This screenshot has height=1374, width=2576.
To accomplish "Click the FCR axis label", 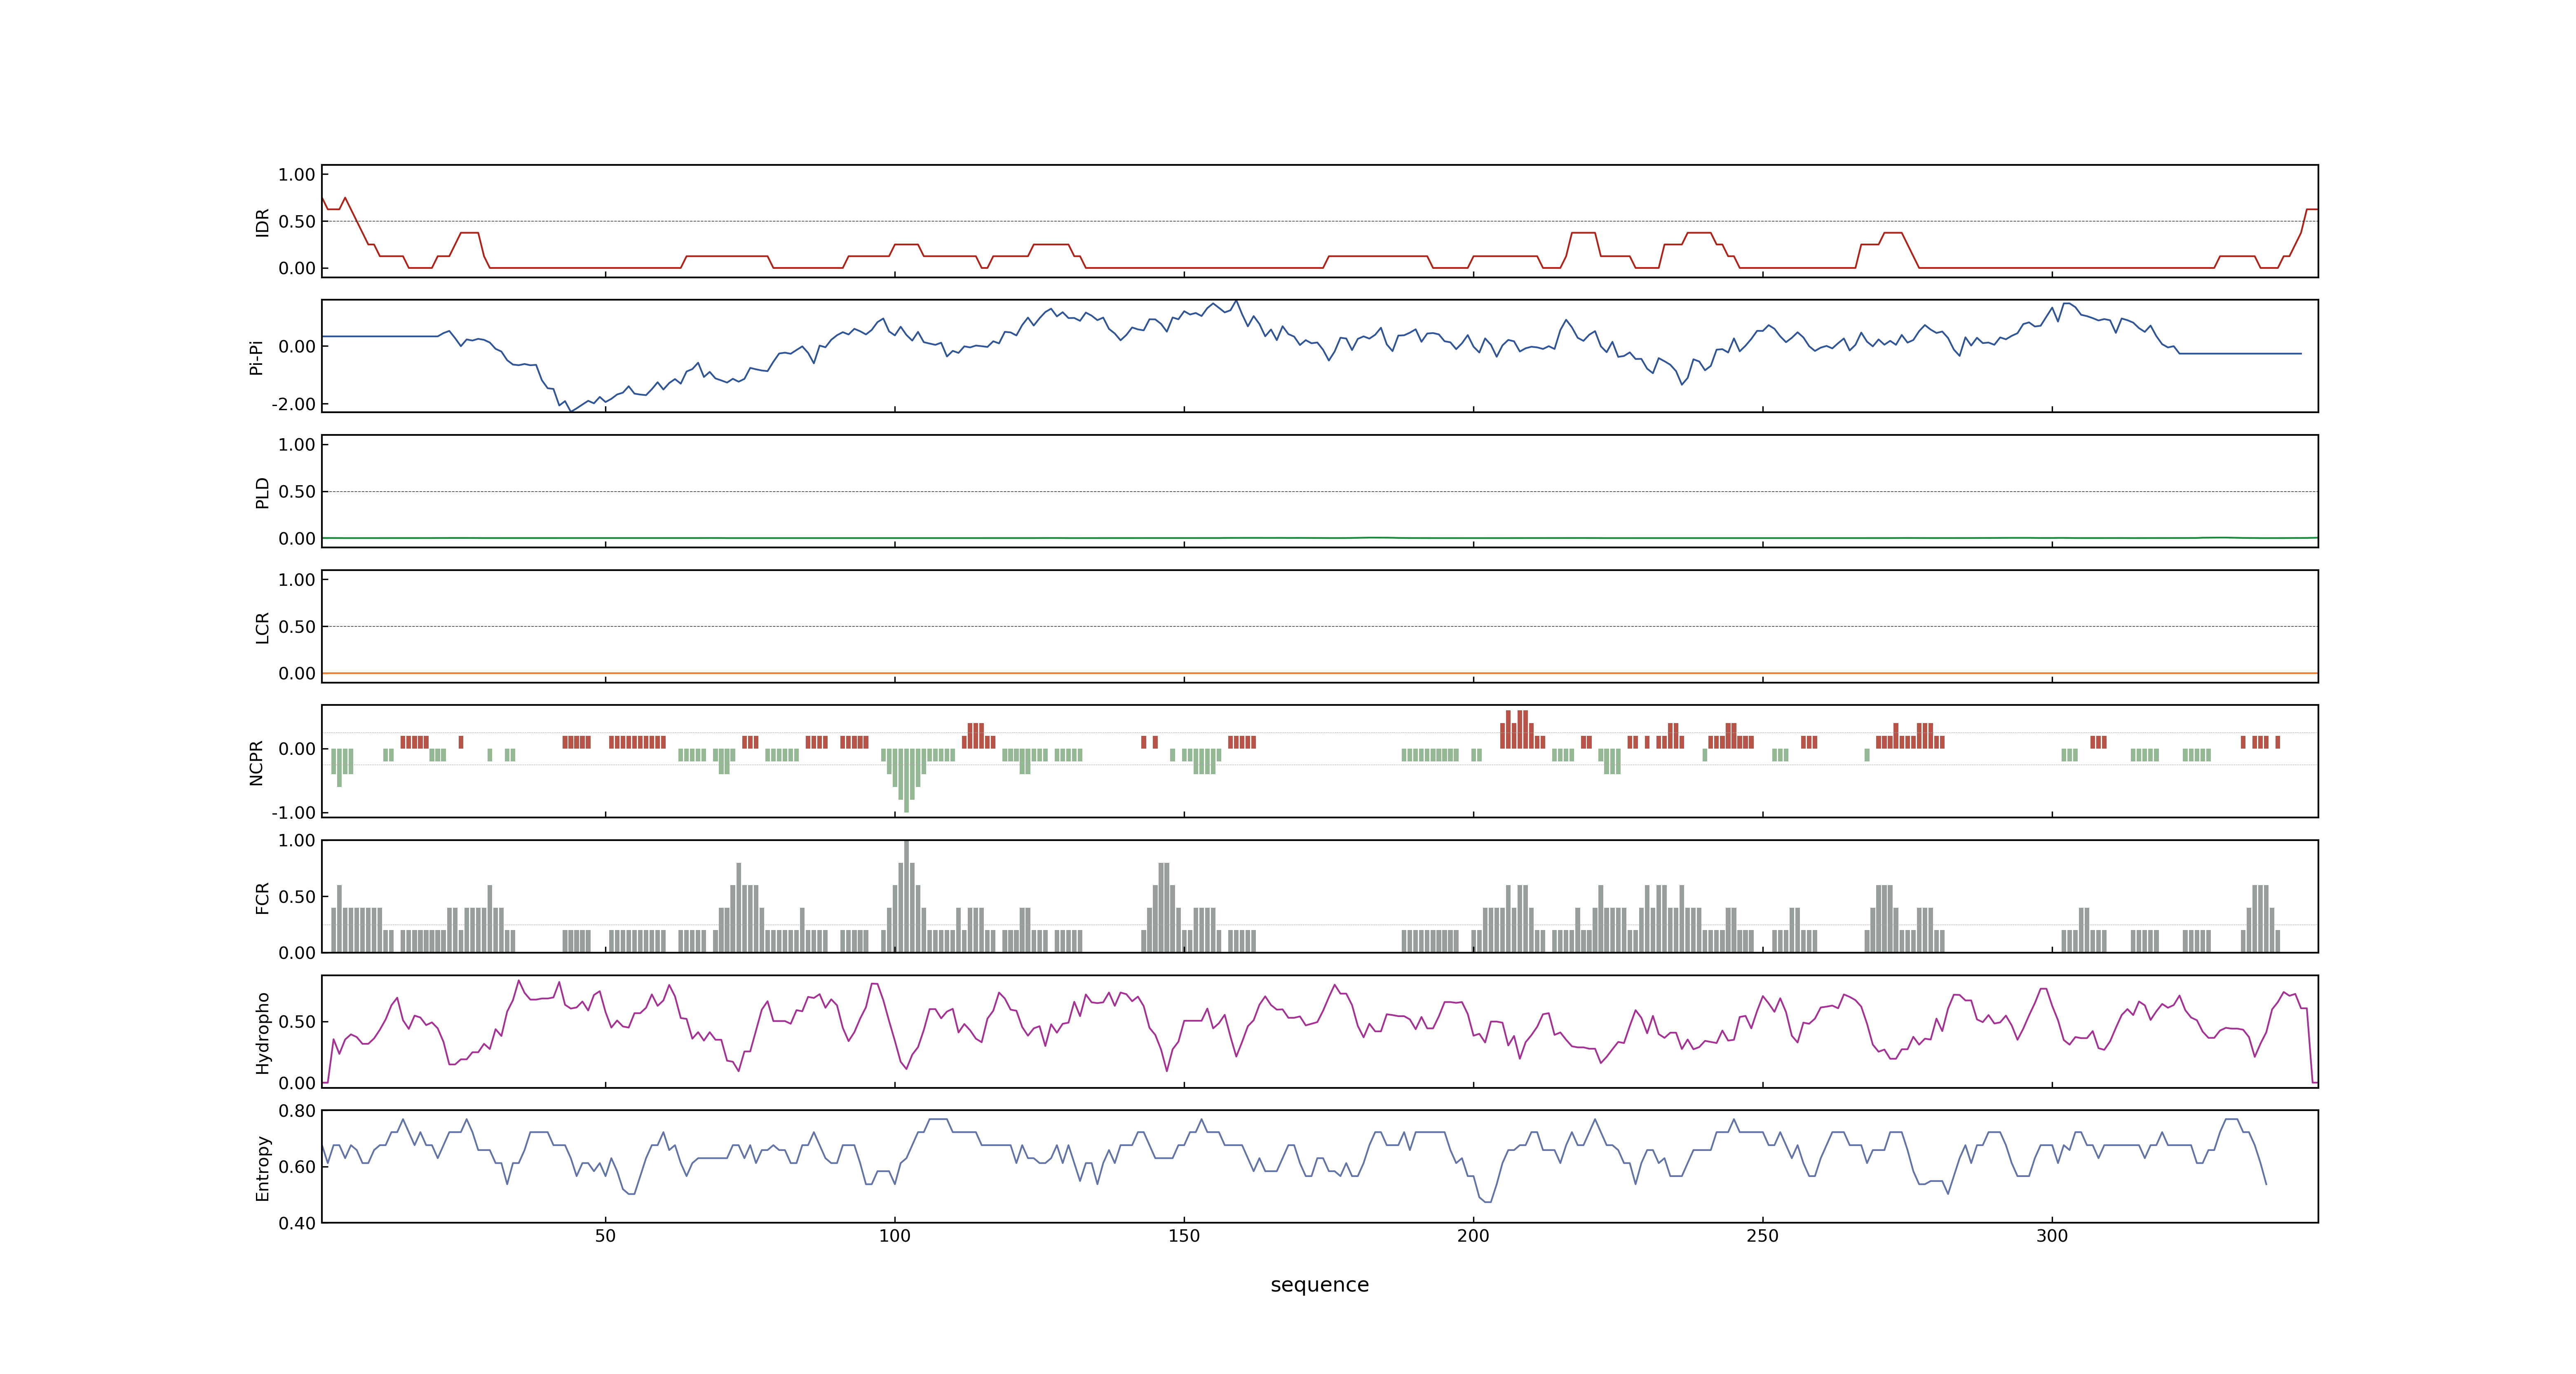I will [x=262, y=897].
